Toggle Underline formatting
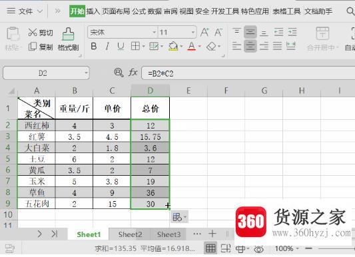This screenshot has height=257, width=355. pos(121,47)
